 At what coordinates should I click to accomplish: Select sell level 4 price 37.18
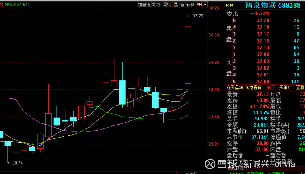click(x=263, y=27)
